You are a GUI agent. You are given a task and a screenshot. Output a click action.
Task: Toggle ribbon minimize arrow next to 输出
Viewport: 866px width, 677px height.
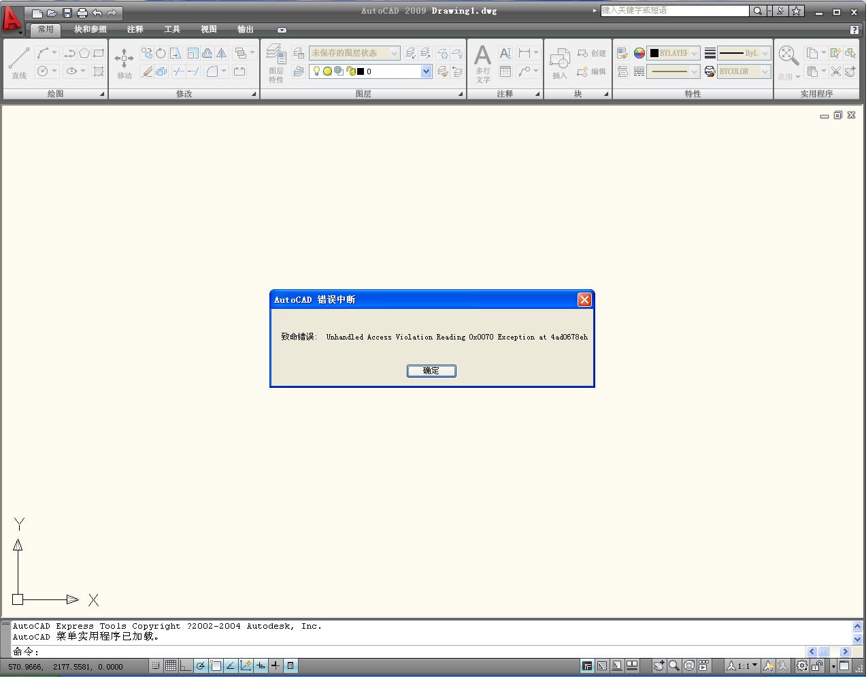(x=282, y=30)
